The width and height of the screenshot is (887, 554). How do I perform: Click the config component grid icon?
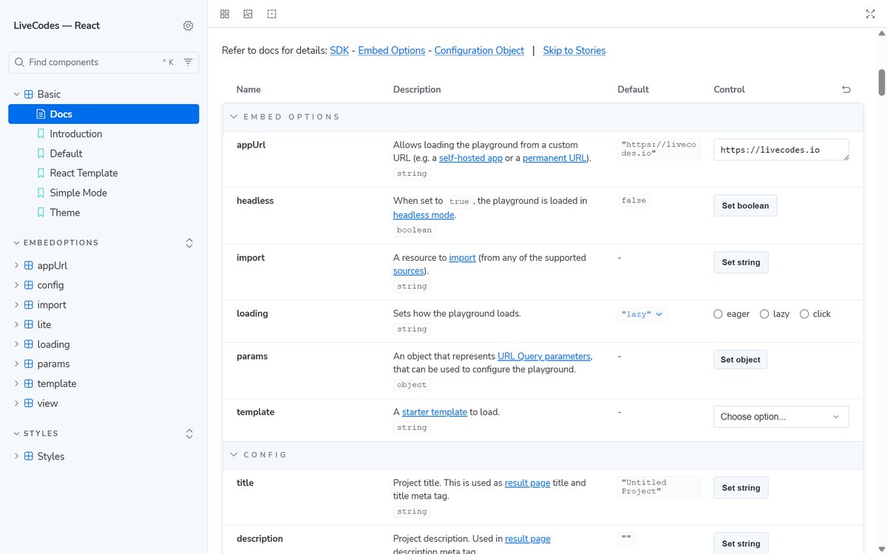[x=29, y=285]
